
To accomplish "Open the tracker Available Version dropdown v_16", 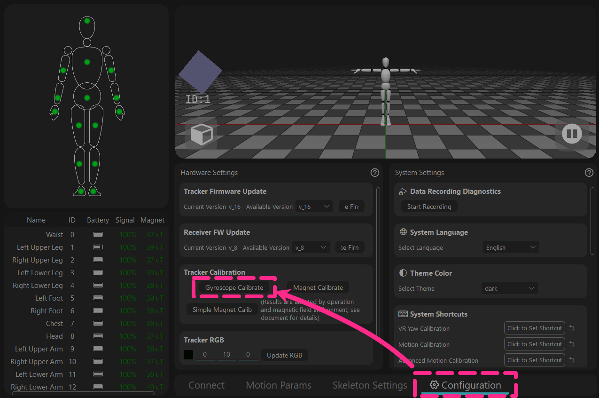I will pos(314,207).
